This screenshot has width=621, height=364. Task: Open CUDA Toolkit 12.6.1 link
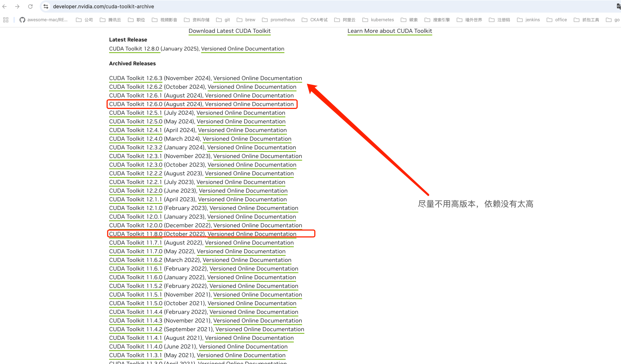click(x=136, y=96)
